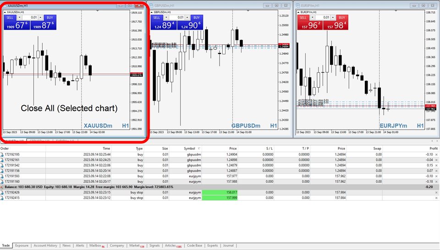Close order 172192195 with its x
The image size is (440, 250).
pyautogui.click(x=436, y=154)
